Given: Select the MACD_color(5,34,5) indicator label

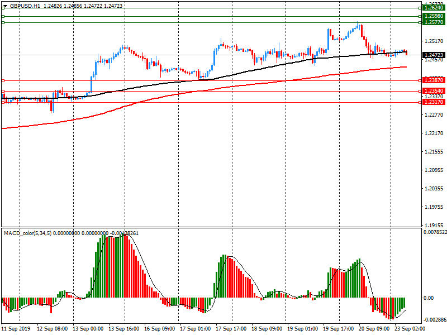Looking at the screenshot, I should click(27, 233).
